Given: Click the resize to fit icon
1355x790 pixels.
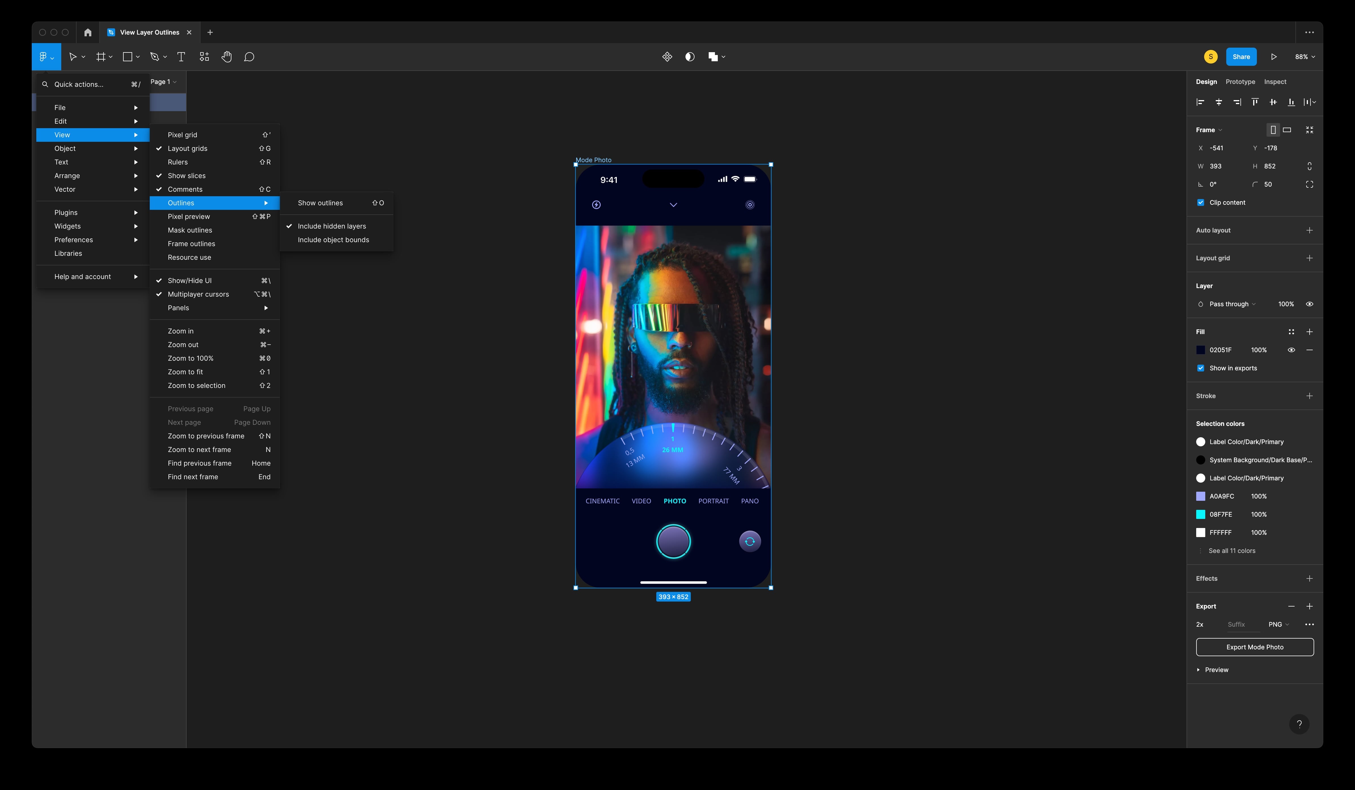Looking at the screenshot, I should tap(1309, 130).
